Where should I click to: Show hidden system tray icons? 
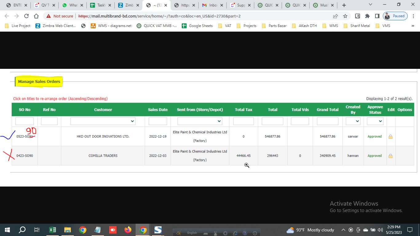pyautogui.click(x=343, y=230)
